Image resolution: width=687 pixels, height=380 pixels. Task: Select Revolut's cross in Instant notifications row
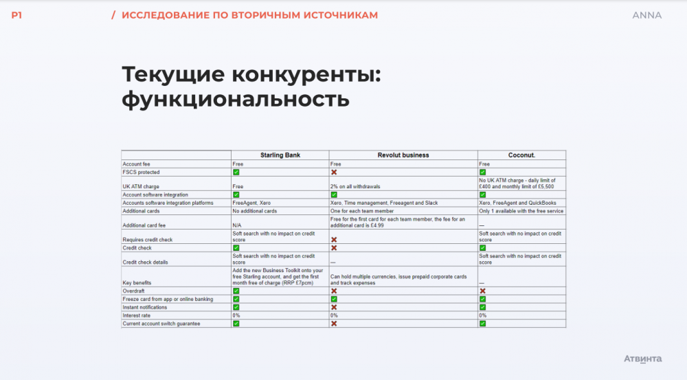pyautogui.click(x=334, y=307)
